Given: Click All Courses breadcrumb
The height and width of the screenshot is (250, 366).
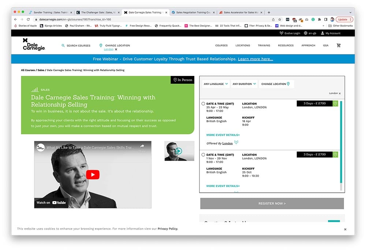Looking at the screenshot, I should (x=28, y=70).
